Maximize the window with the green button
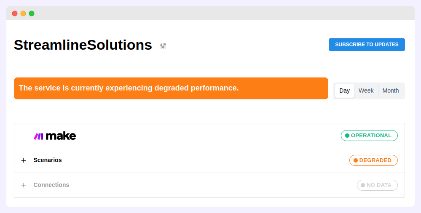 32,13
